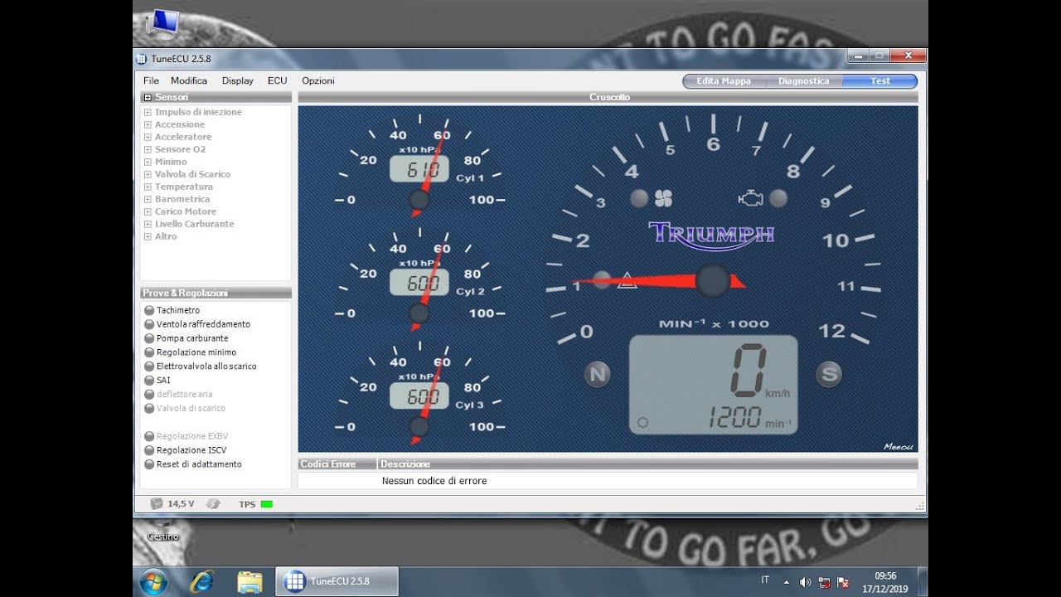Expand the Valvola di Scarico sensor node
1061x597 pixels.
click(x=148, y=174)
